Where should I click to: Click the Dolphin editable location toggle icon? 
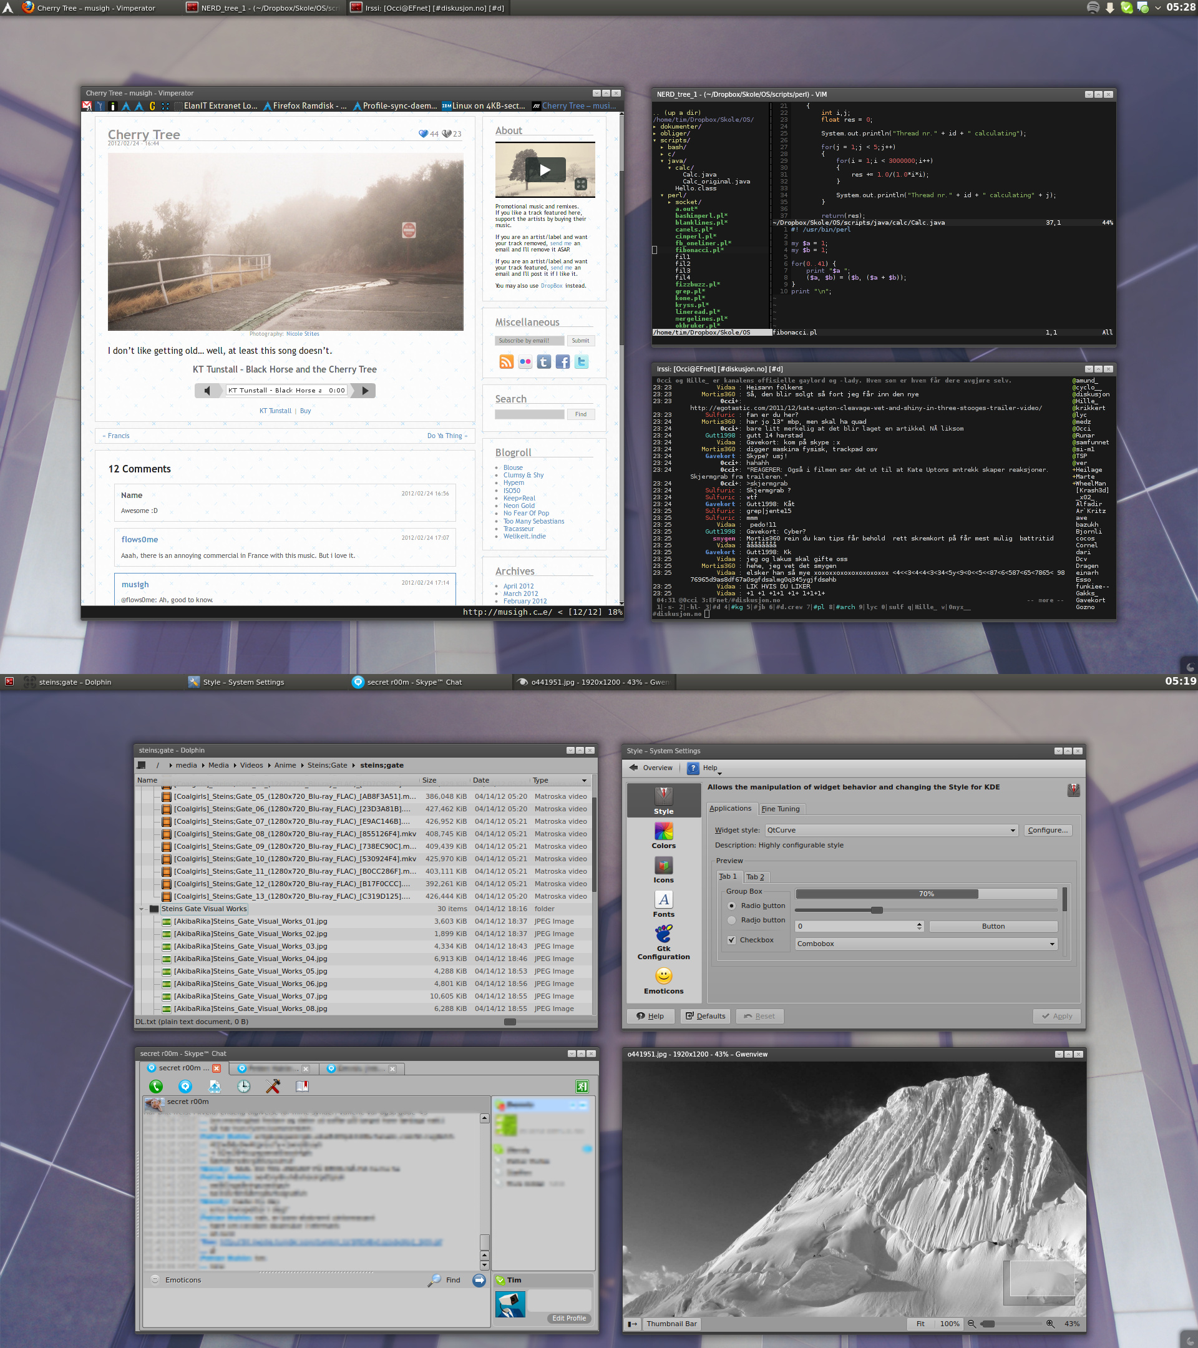point(141,765)
